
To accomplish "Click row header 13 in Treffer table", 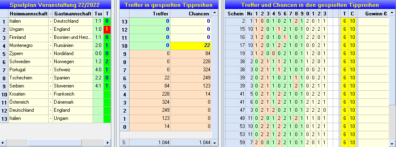I will point(124,21).
